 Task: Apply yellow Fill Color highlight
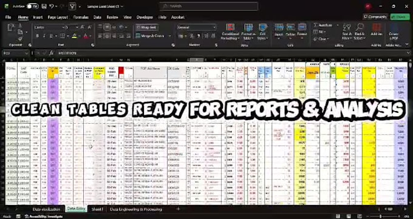(75, 36)
